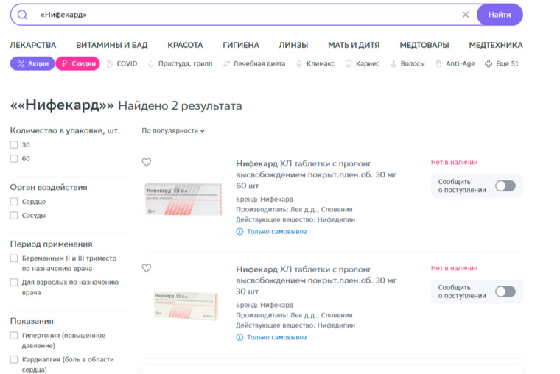Check Гипертония (повышенное давление) filter
This screenshot has height=374, width=560.
pos(14,335)
